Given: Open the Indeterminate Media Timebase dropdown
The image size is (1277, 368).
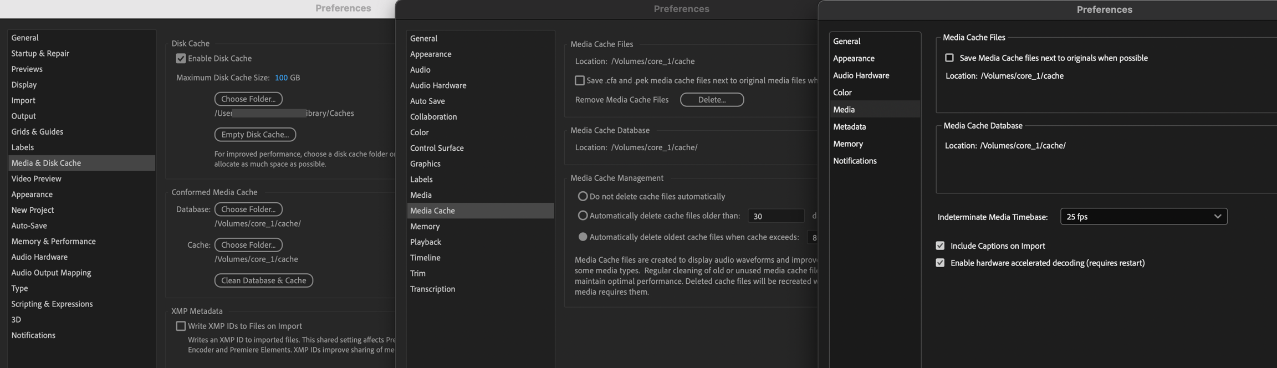Looking at the screenshot, I should pos(1143,217).
